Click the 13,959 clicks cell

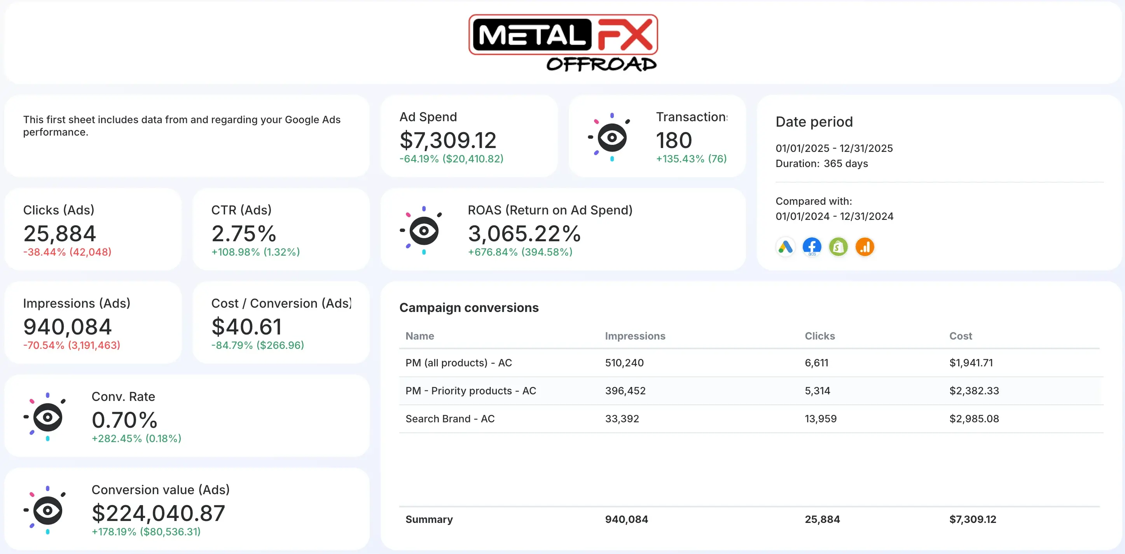[x=821, y=419]
